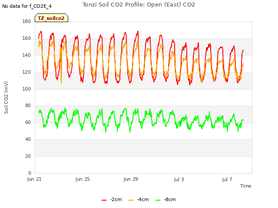Screen dimensions: 278x208
Task: Click the 80 y-axis tick label
Action: (28, 106)
